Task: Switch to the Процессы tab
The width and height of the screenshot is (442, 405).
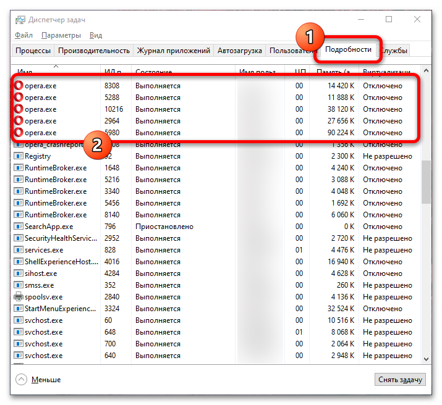Action: (33, 51)
